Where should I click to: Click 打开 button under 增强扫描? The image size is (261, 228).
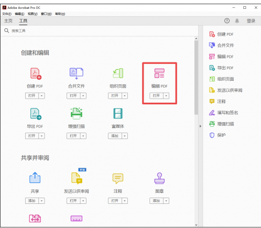point(73,136)
